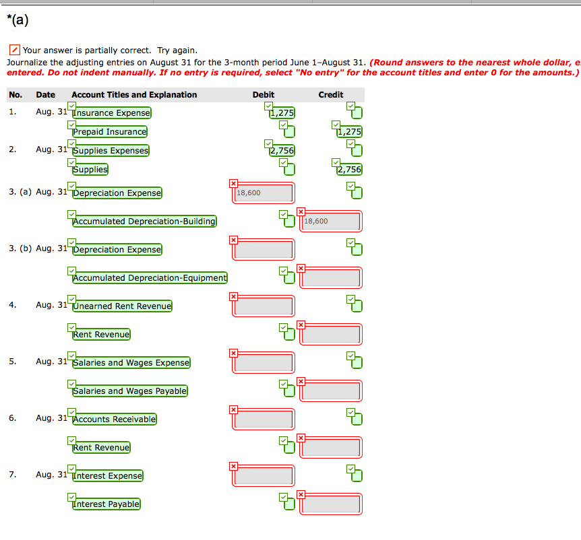Screen dimensions: 581x540
Task: Click the Prepaid Insurance credit amount 1,275
Action: (350, 132)
